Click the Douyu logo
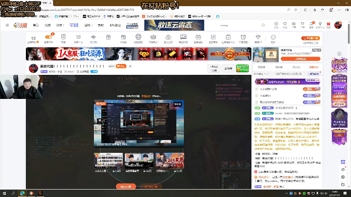The image size is (351, 197). (x=20, y=25)
